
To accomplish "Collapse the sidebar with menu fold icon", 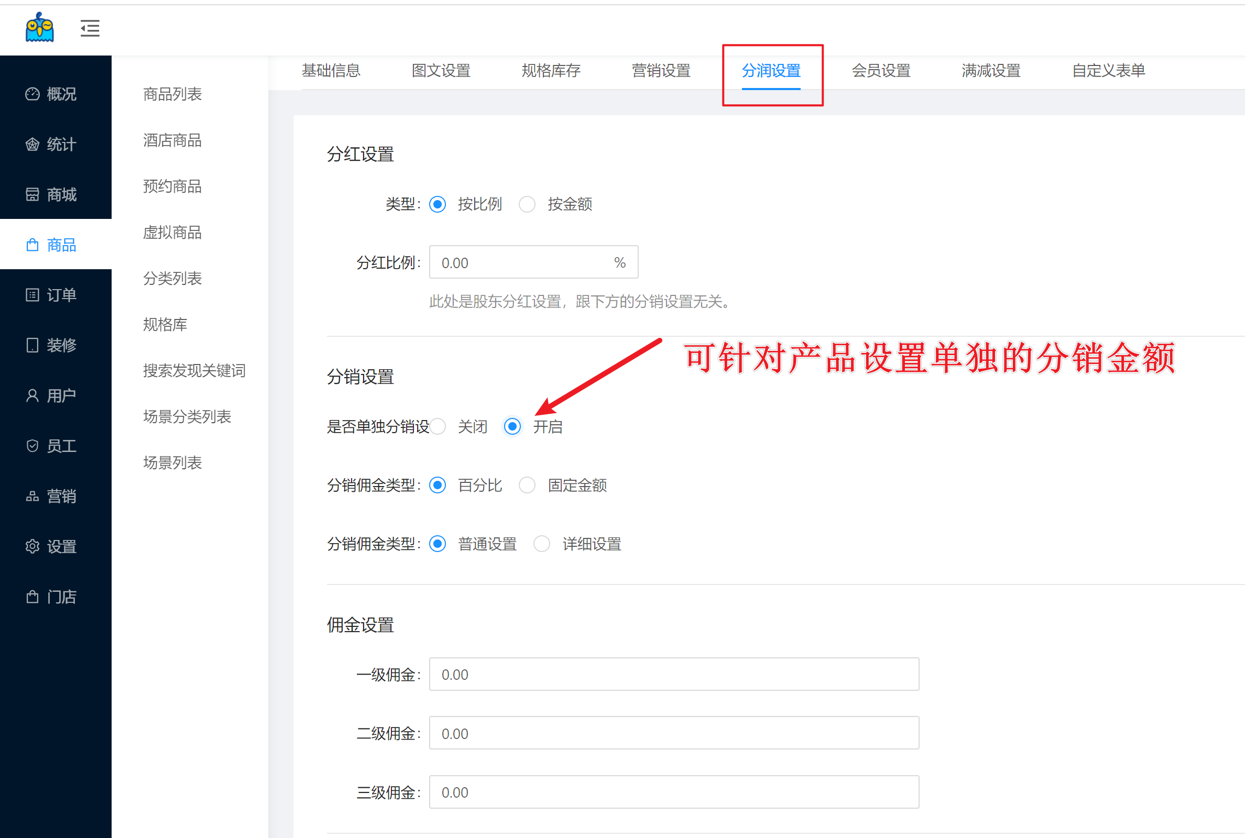I will coord(90,28).
